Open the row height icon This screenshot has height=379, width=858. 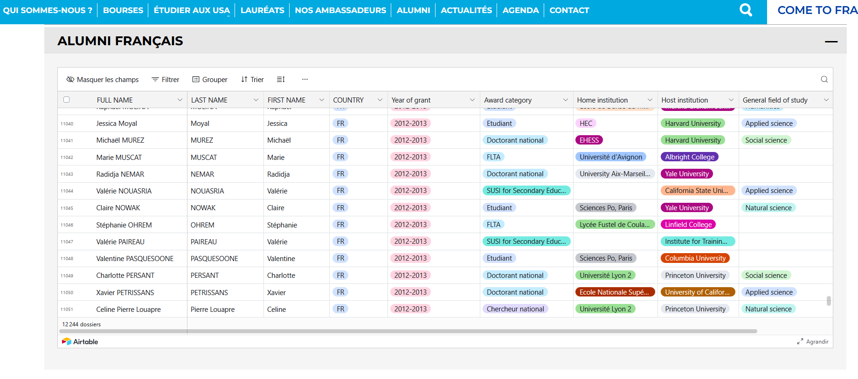point(281,79)
